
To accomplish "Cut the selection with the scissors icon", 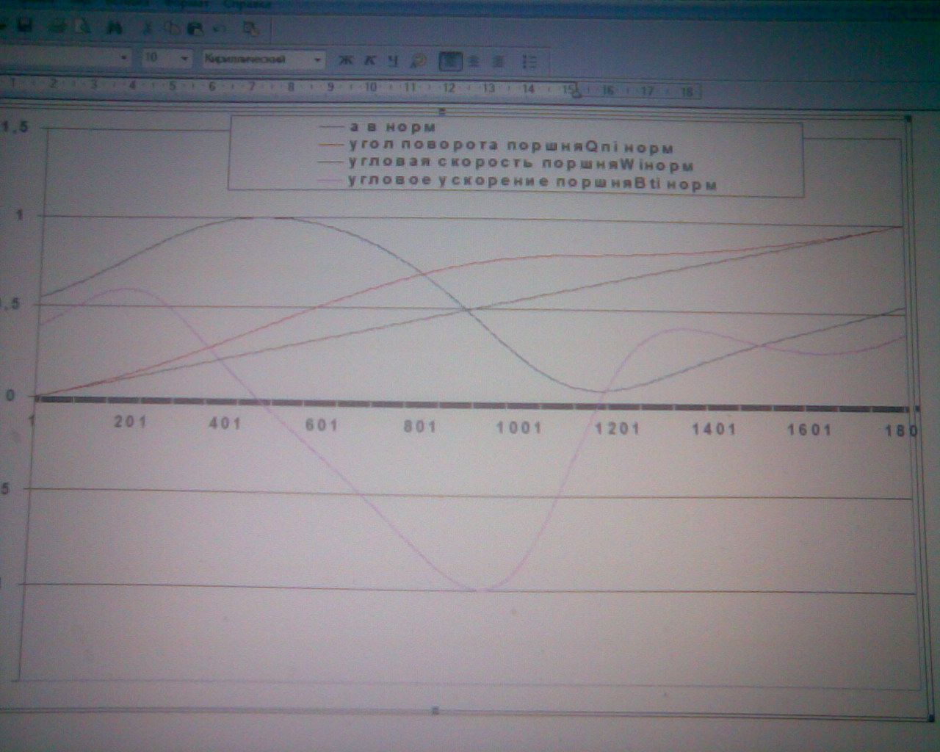I will tap(148, 28).
